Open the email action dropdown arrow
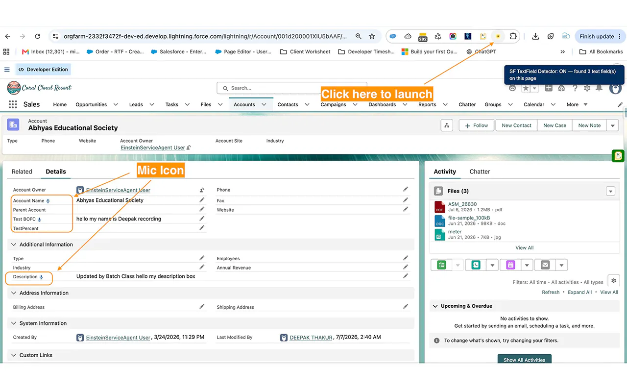627x392 pixels. click(561, 265)
